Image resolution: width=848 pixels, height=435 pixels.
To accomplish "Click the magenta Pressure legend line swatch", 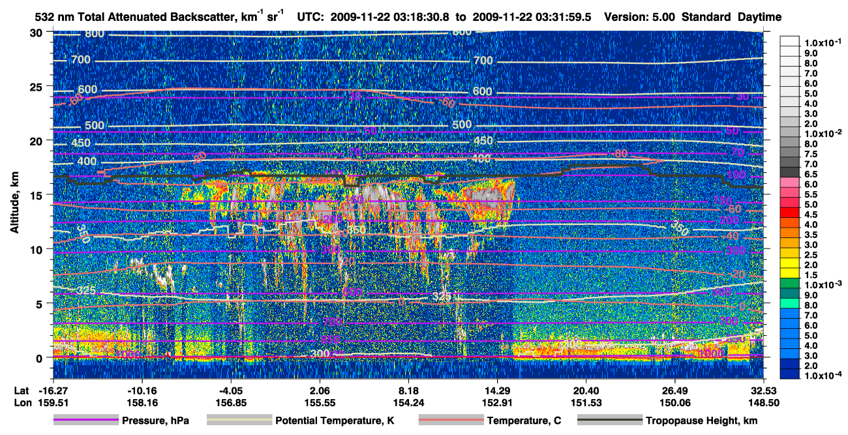I will pos(85,421).
